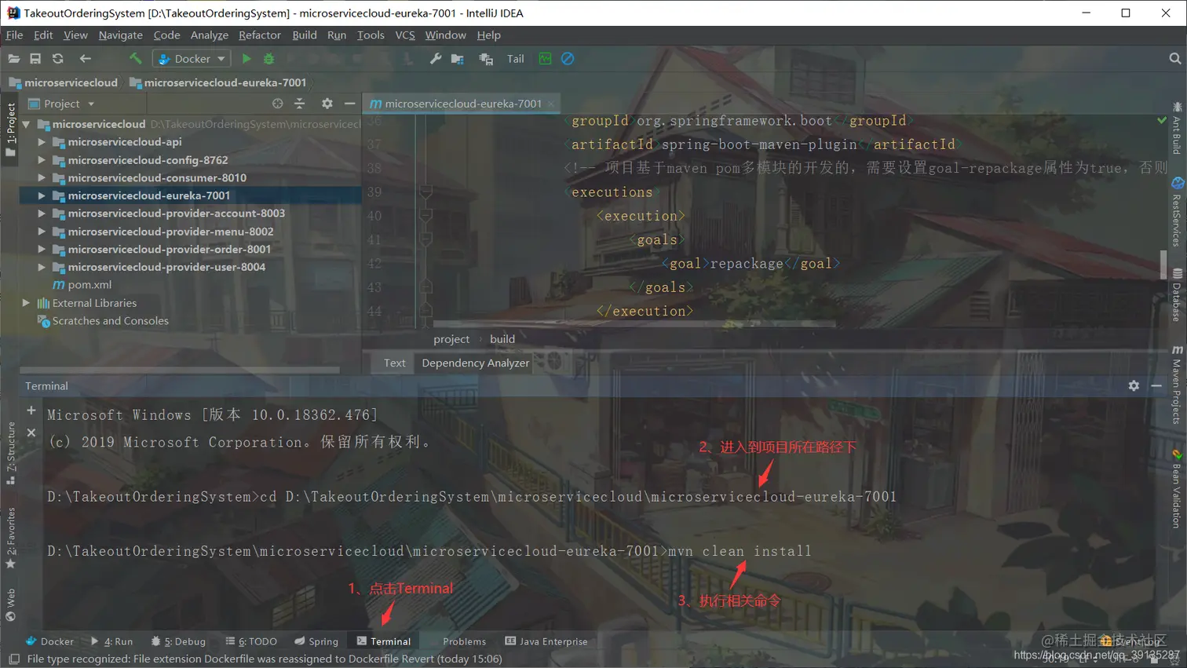Open the Docker tool window
The height and width of the screenshot is (668, 1187).
pos(49,641)
